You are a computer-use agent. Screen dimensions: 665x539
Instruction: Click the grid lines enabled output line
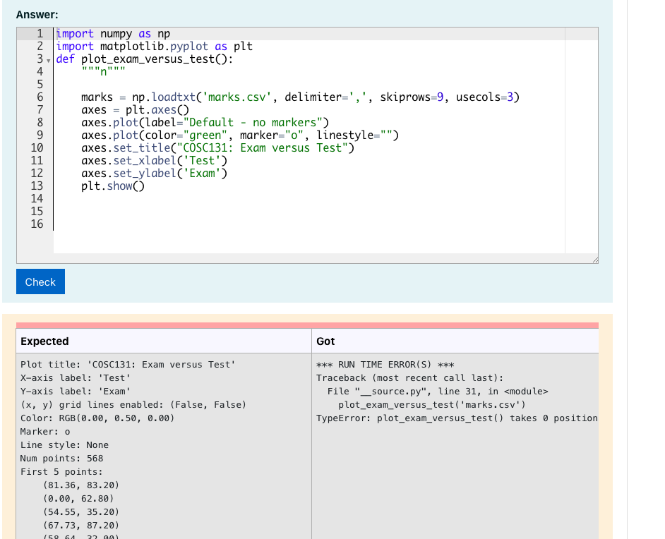[133, 405]
